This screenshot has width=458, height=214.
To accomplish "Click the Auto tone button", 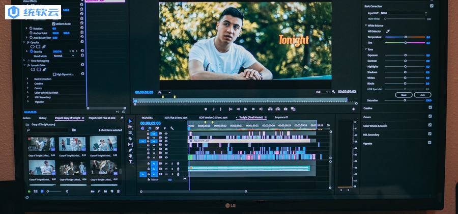I will pyautogui.click(x=422, y=95).
